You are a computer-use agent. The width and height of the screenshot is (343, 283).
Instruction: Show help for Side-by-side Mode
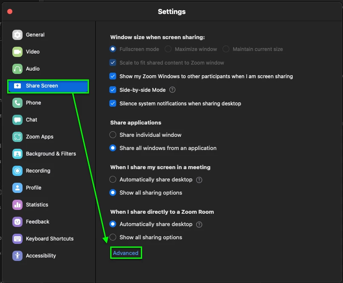coord(172,90)
